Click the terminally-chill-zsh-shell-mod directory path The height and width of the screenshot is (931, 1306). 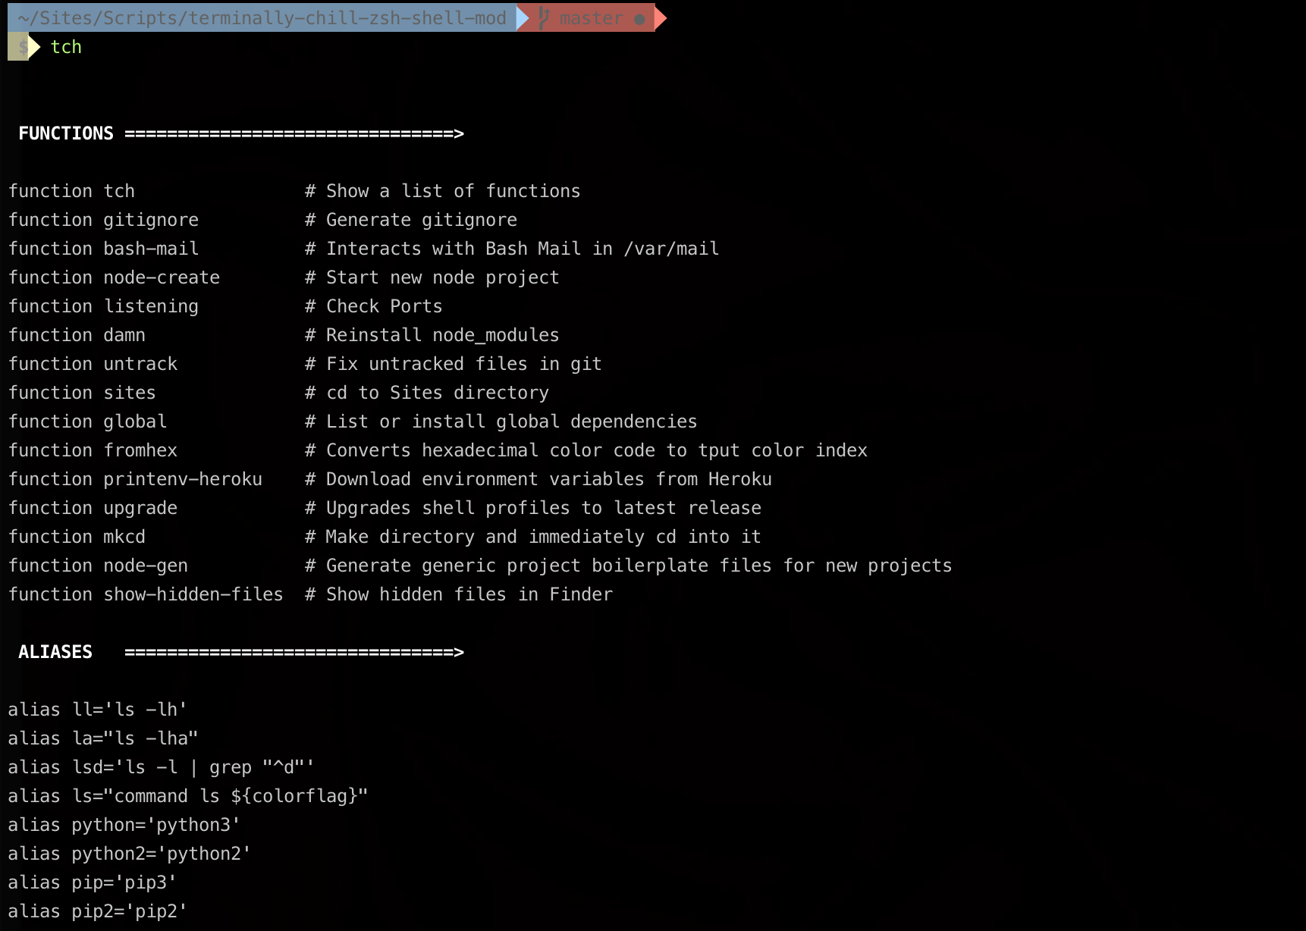click(262, 18)
